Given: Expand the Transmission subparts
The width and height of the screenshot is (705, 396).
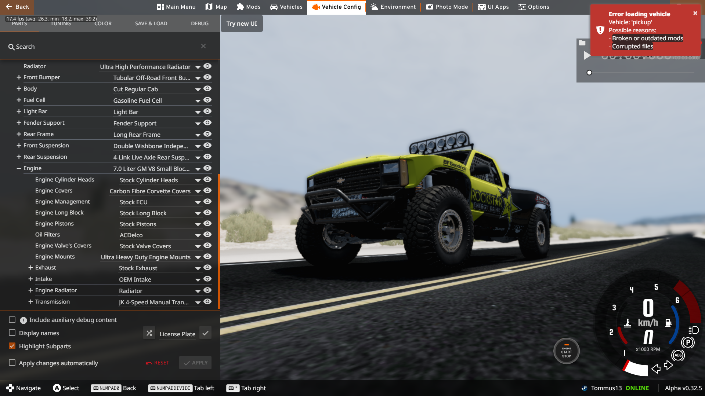Looking at the screenshot, I should click(x=30, y=302).
